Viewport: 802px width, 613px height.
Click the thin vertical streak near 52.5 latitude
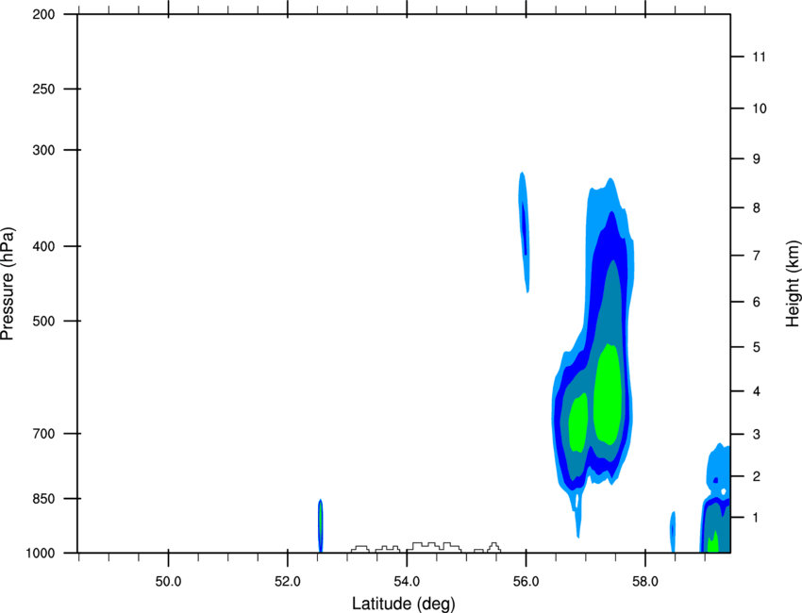(x=321, y=525)
